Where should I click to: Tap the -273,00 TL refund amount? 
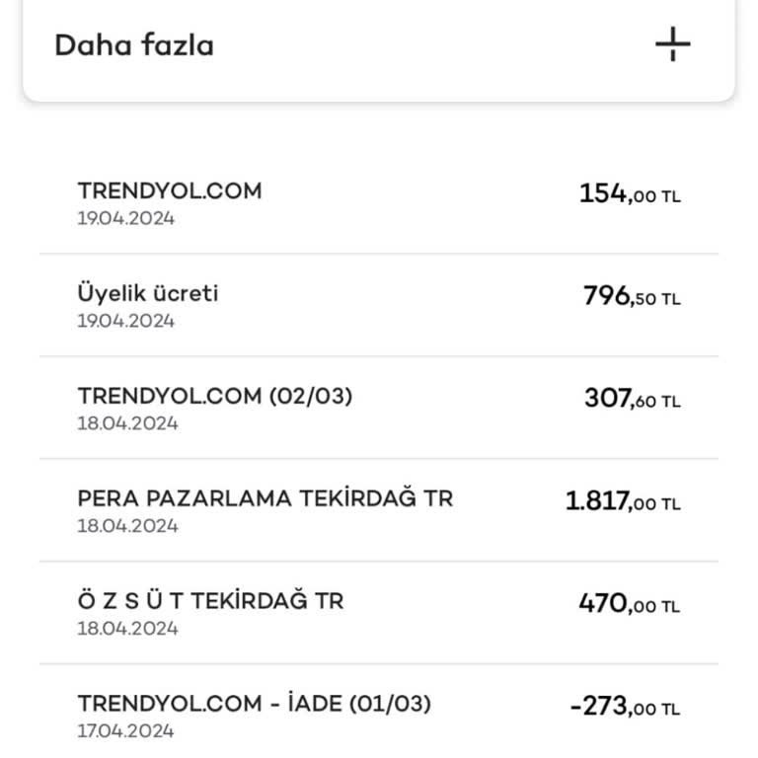coord(625,708)
